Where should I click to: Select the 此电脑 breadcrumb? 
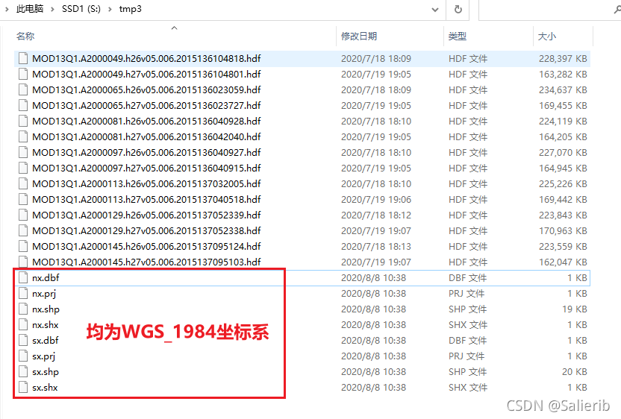pyautogui.click(x=29, y=9)
